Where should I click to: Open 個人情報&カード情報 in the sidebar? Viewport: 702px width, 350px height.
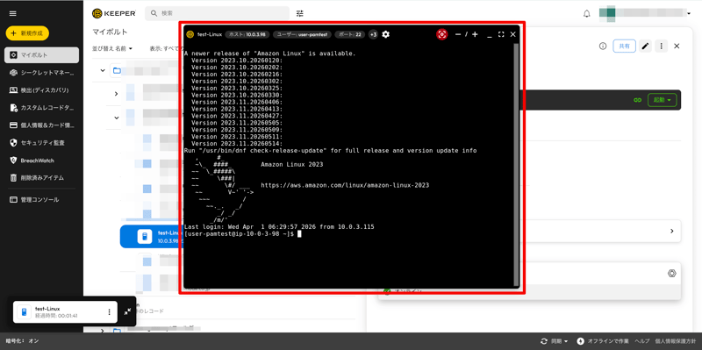pos(41,125)
